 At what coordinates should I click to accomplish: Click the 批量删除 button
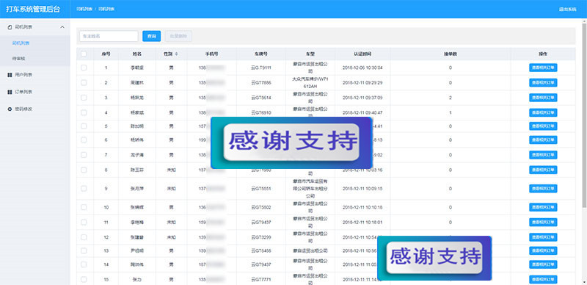coord(178,36)
